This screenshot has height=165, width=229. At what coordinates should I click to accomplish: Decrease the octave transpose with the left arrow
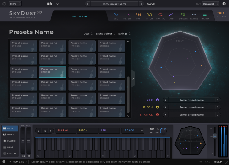point(38,131)
